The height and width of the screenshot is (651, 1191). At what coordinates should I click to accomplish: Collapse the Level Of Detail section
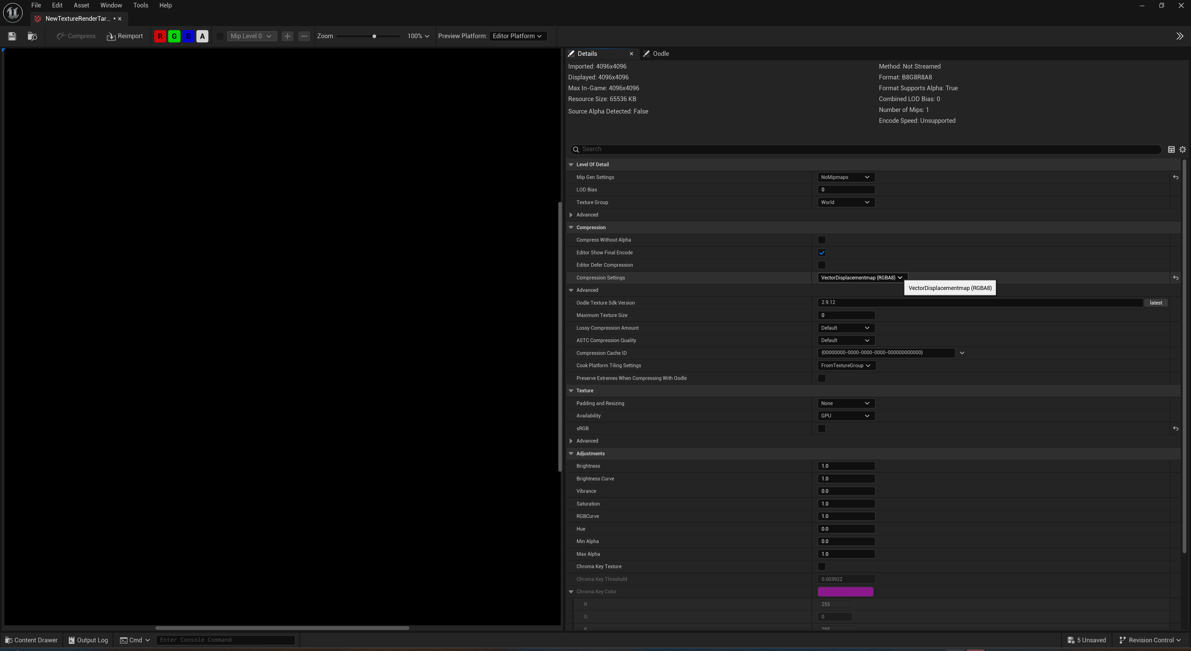(571, 165)
